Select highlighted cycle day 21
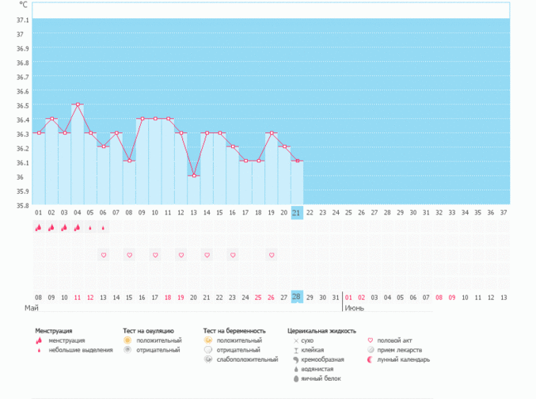 pyautogui.click(x=297, y=212)
